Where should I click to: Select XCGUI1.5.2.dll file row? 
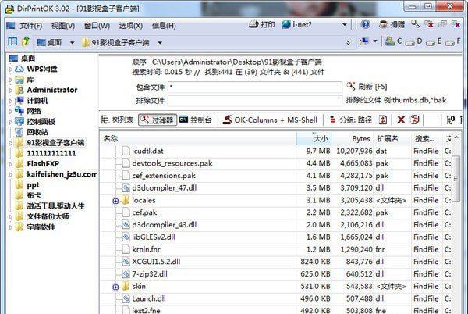pyautogui.click(x=276, y=262)
